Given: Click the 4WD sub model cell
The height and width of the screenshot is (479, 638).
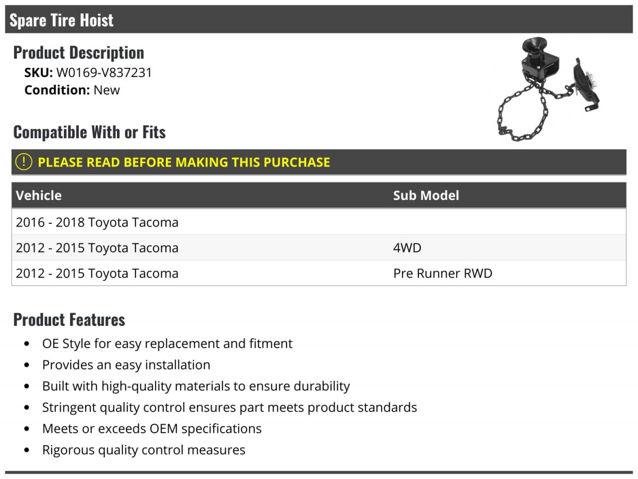Looking at the screenshot, I should (x=407, y=248).
